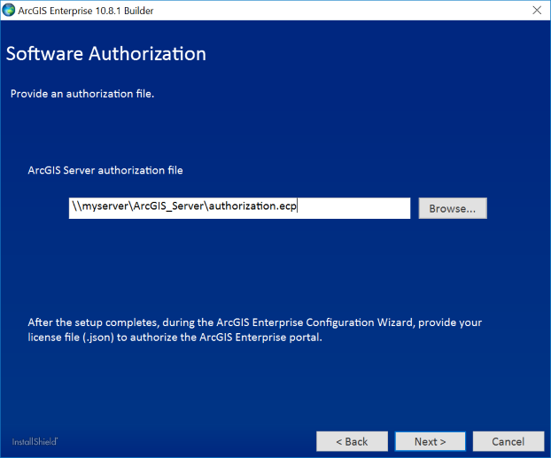Screen dimensions: 551x458
Task: Focus the authorization file path field
Action: point(239,208)
